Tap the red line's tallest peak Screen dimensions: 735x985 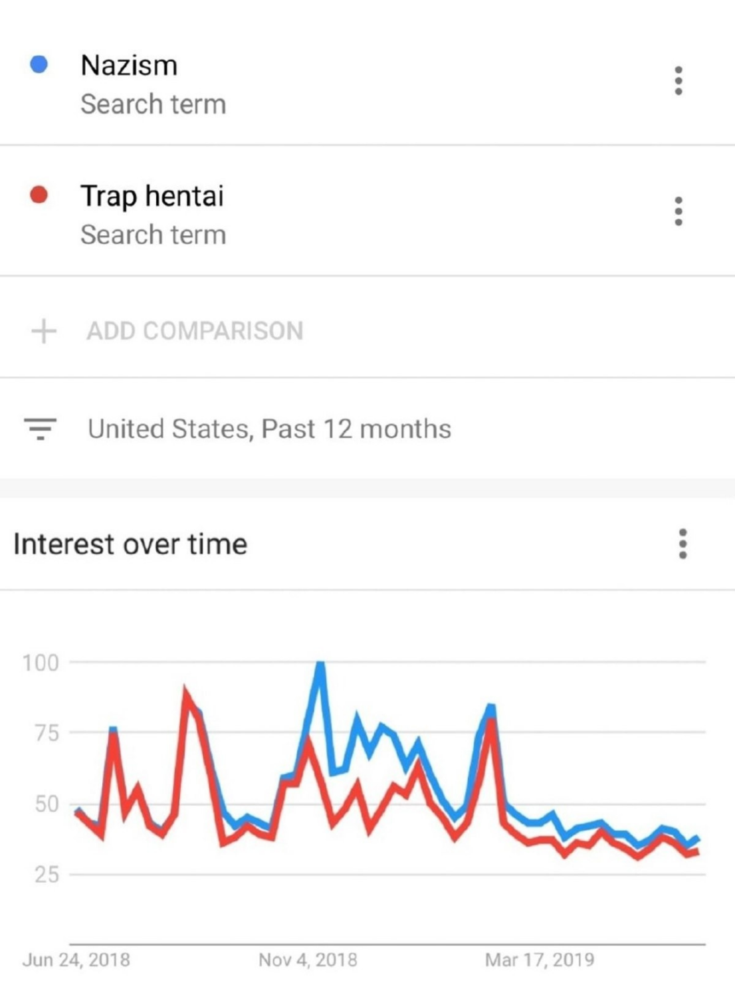186,692
